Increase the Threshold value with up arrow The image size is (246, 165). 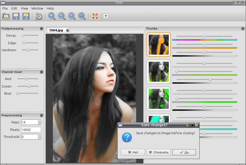point(40,135)
